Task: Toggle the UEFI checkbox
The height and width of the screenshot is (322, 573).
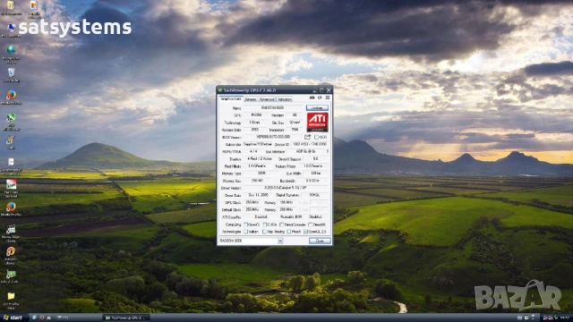Action: pos(316,137)
